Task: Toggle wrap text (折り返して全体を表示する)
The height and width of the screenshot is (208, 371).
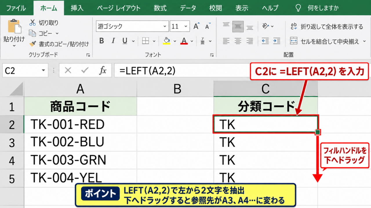Action: point(327,27)
